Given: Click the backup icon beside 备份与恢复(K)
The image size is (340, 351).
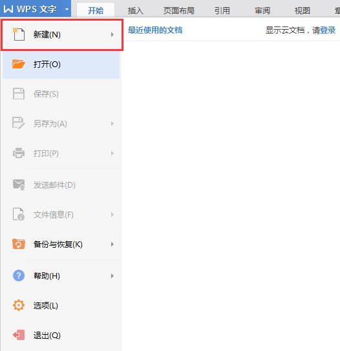Looking at the screenshot, I should tap(19, 244).
